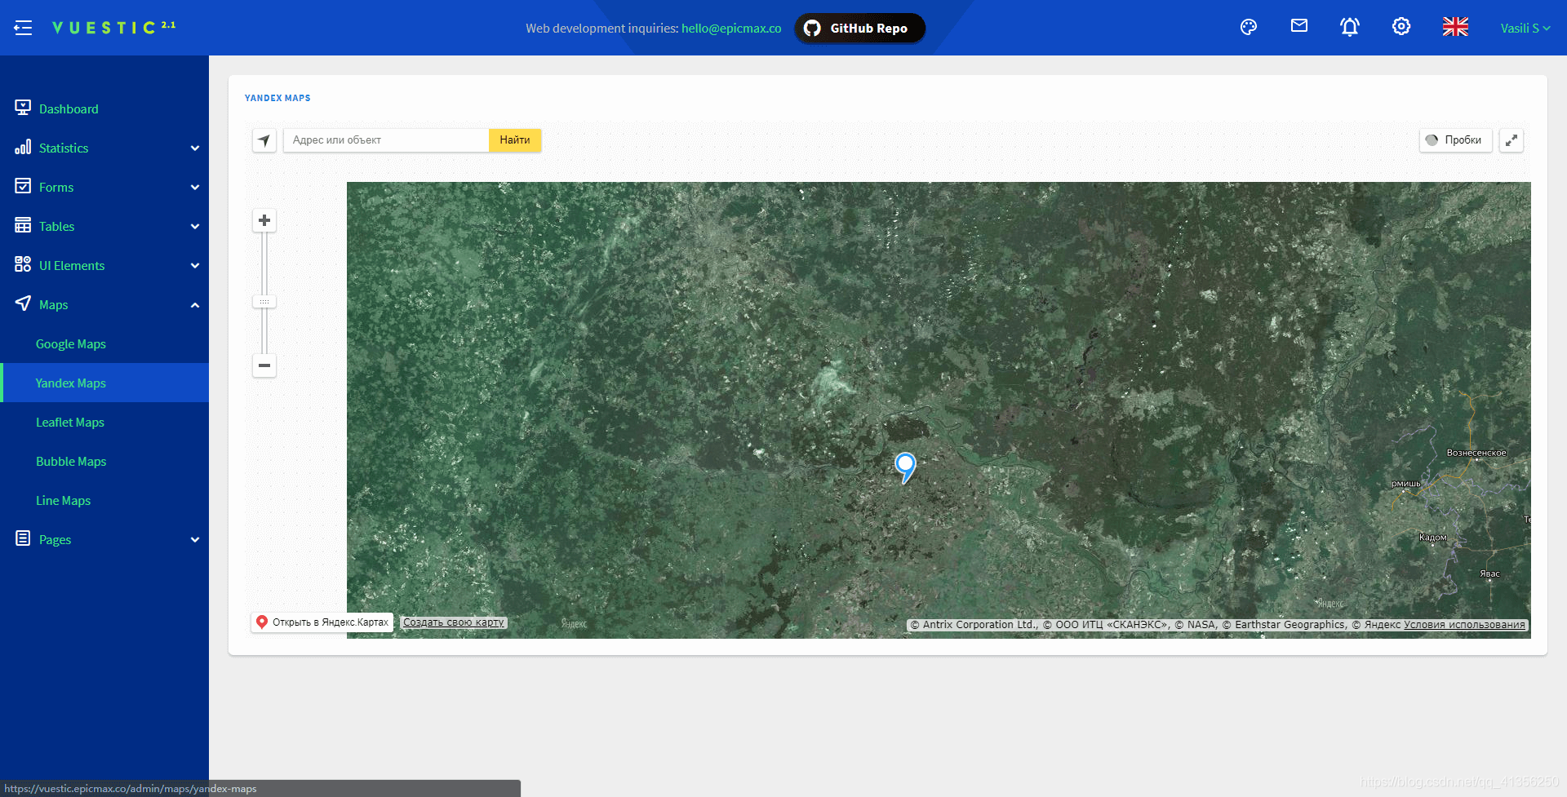Click the map zoom slider handle
The height and width of the screenshot is (797, 1567).
264,302
